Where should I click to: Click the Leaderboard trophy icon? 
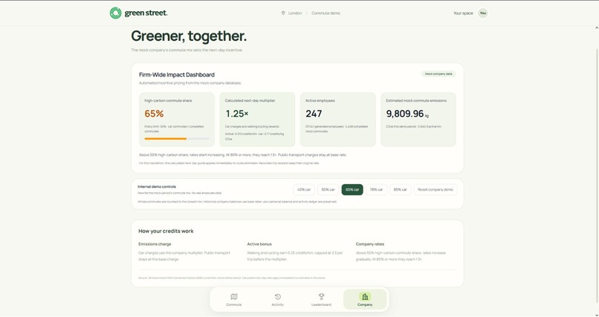pyautogui.click(x=321, y=296)
